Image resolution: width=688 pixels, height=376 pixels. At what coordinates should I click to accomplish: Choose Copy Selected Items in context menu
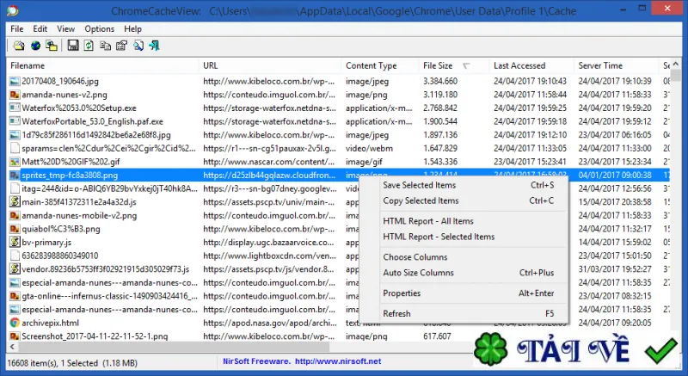[x=464, y=200]
